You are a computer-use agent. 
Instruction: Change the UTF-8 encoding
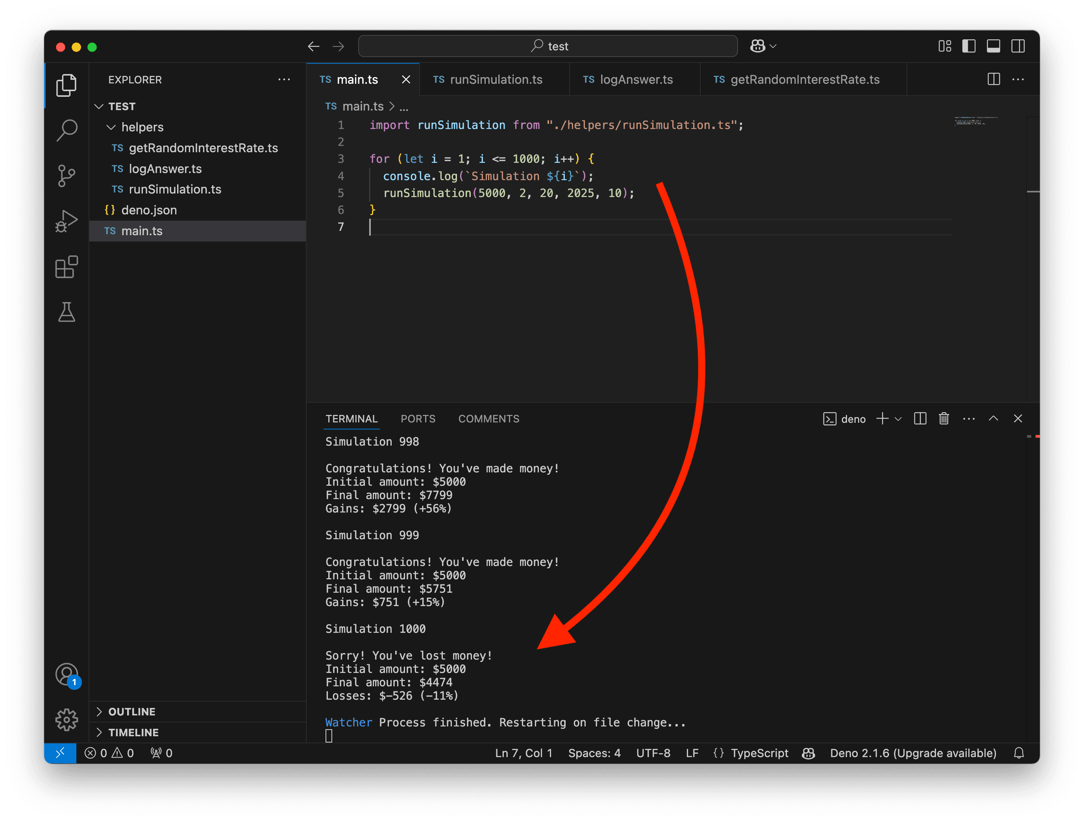653,753
